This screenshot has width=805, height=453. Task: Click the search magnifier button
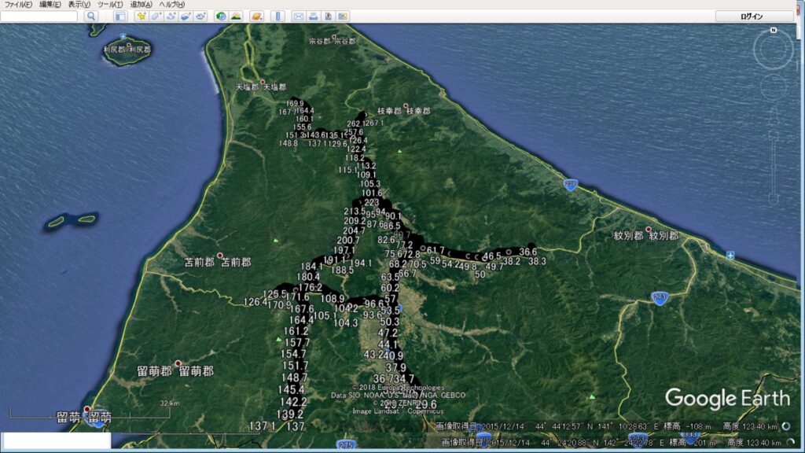pyautogui.click(x=91, y=16)
